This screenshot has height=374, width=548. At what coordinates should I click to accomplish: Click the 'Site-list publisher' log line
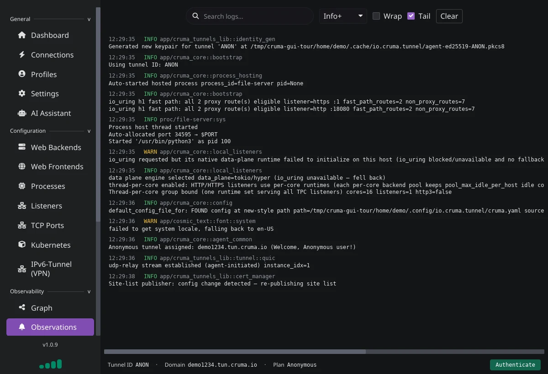(222, 284)
